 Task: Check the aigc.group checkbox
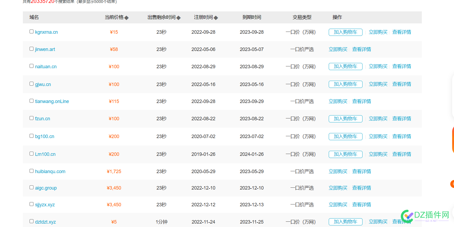coord(31,187)
